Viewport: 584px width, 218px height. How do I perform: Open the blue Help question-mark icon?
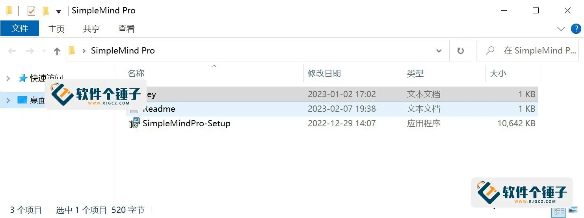[576, 29]
